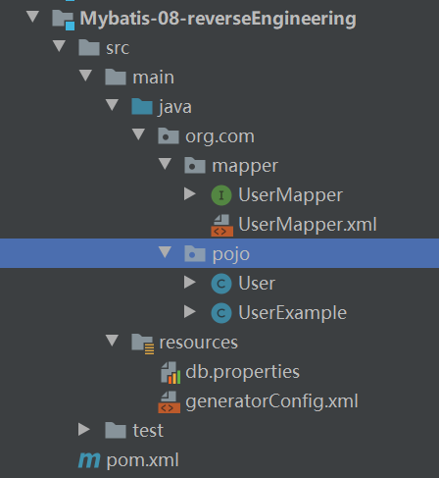Select the resources folder label
The width and height of the screenshot is (439, 478).
pyautogui.click(x=199, y=343)
